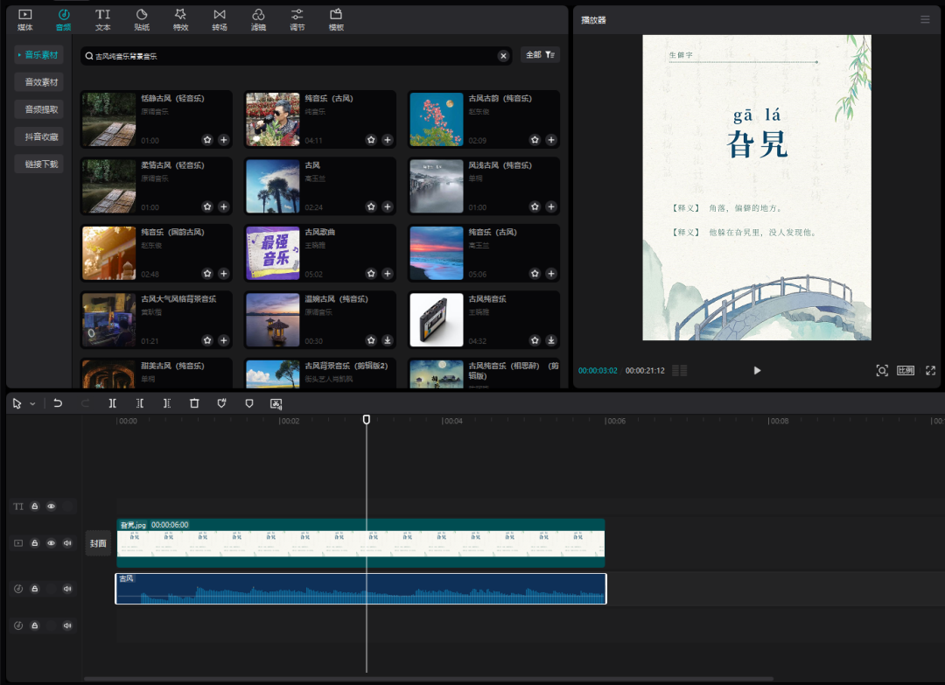The image size is (945, 685).
Task: Switch to the 音效素材 sound effects tab
Action: click(x=38, y=81)
